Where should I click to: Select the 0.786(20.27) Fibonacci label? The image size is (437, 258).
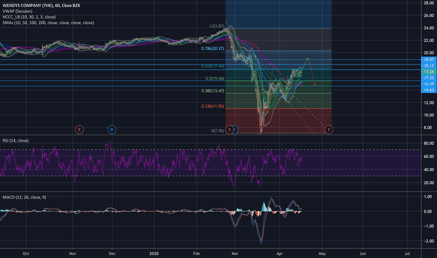click(213, 48)
